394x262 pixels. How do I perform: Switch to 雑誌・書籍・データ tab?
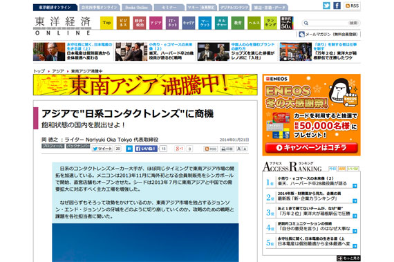point(270,8)
